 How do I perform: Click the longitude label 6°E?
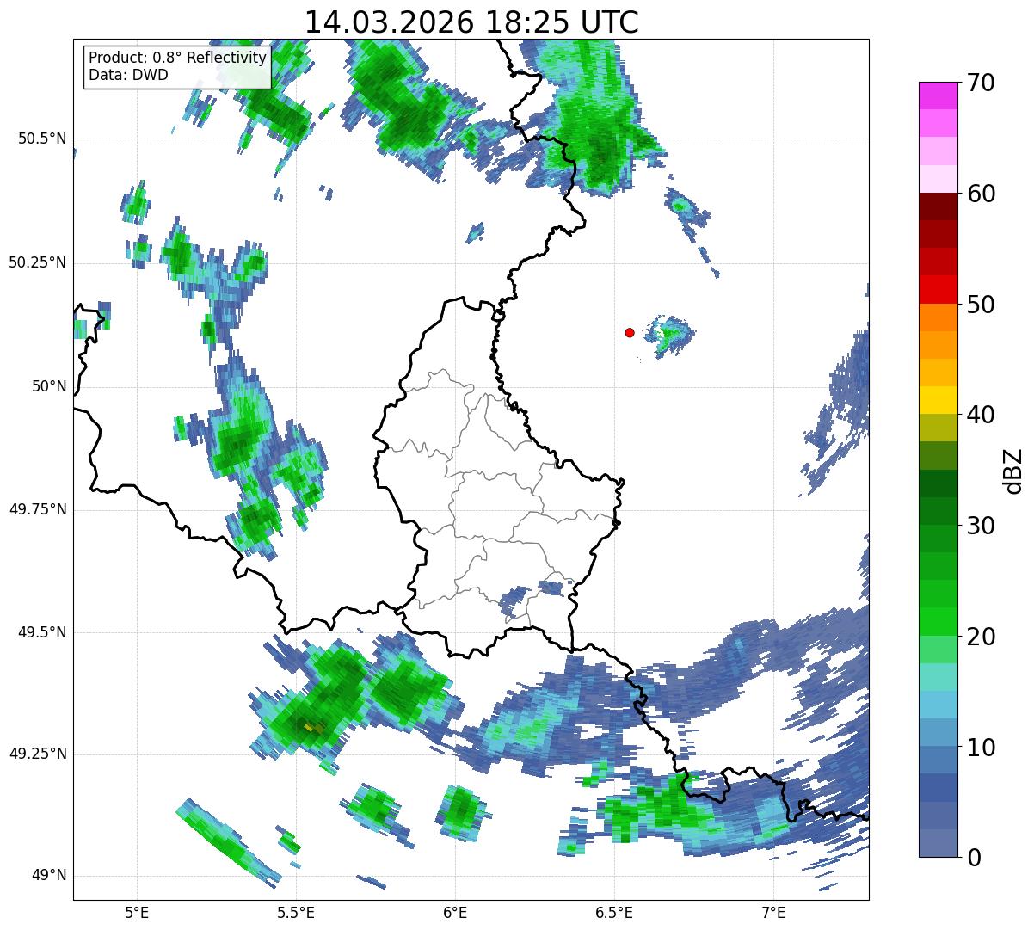pyautogui.click(x=455, y=912)
